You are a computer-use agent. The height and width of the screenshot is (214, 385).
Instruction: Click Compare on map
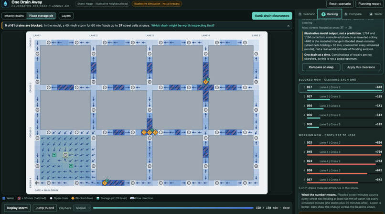pyautogui.click(x=321, y=67)
